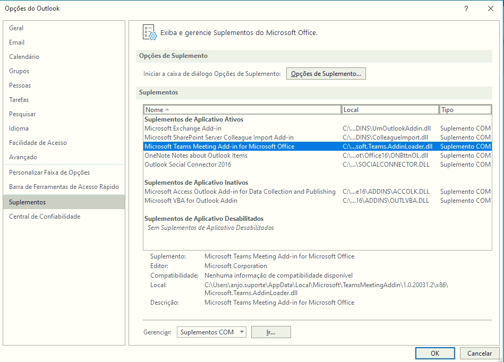Click the Local column header

click(x=390, y=110)
